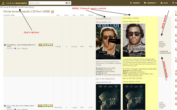Open comments bubble for Demolition torrent

(x=41, y=45)
